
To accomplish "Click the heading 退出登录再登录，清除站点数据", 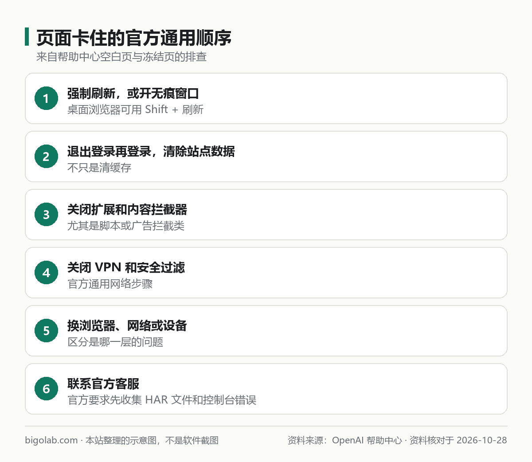I will tap(151, 152).
